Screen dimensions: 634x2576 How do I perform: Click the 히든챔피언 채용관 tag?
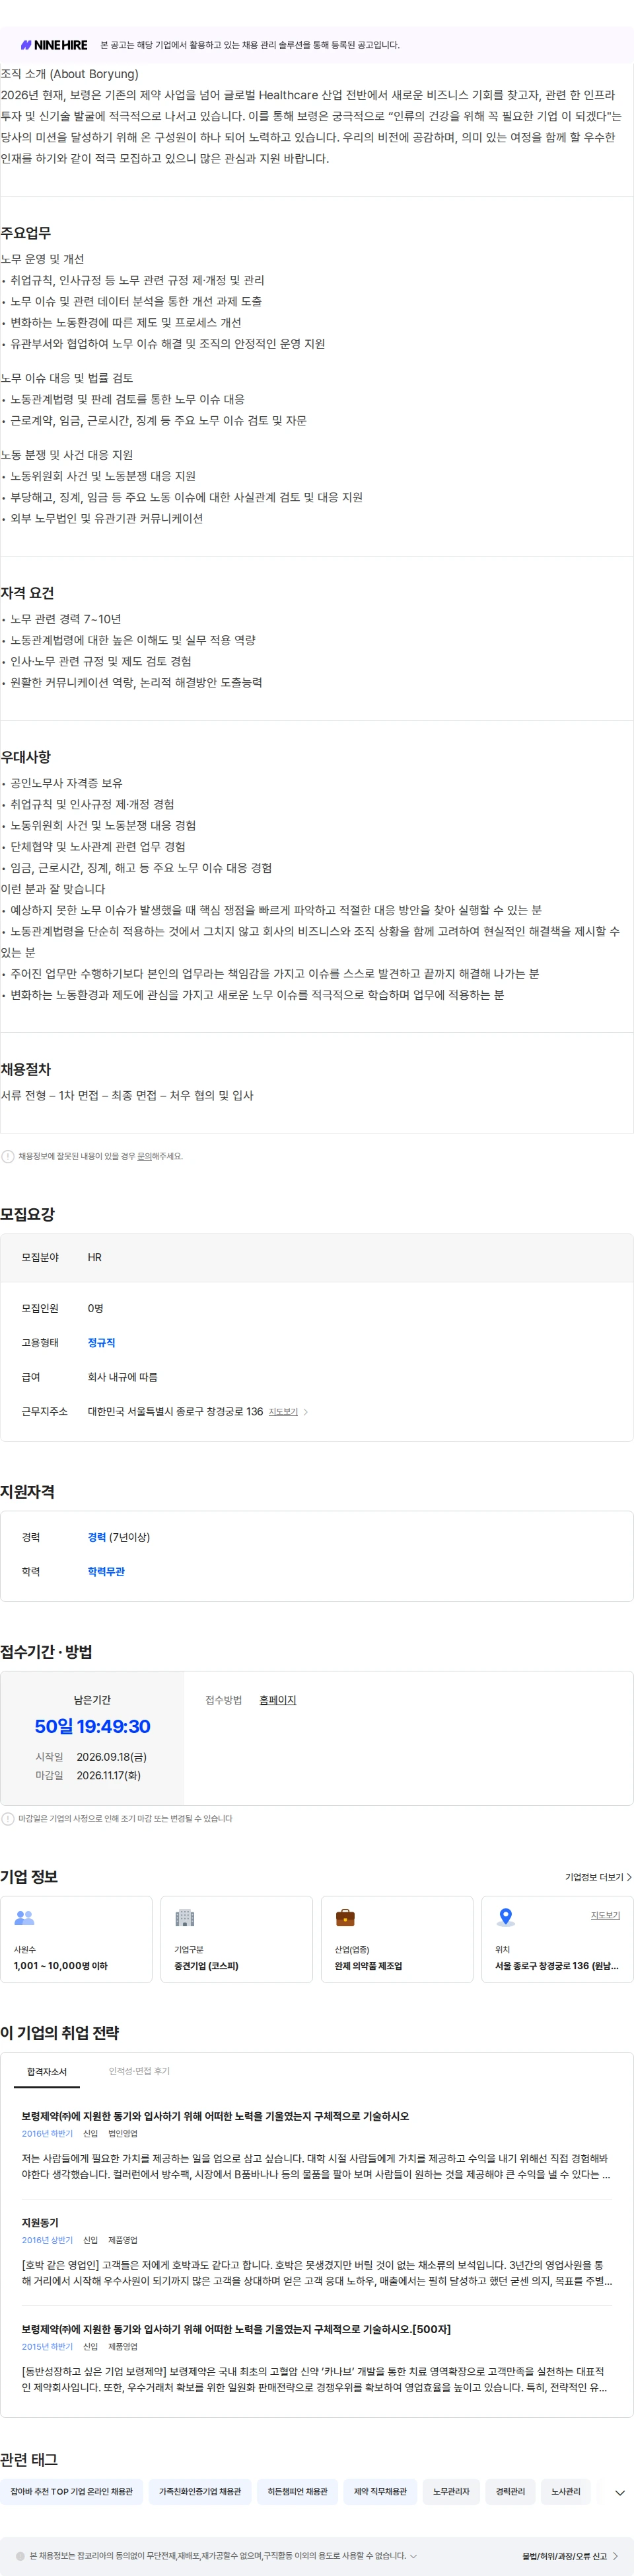point(298,2491)
